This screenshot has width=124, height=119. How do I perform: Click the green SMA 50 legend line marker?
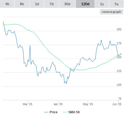tap(65, 112)
